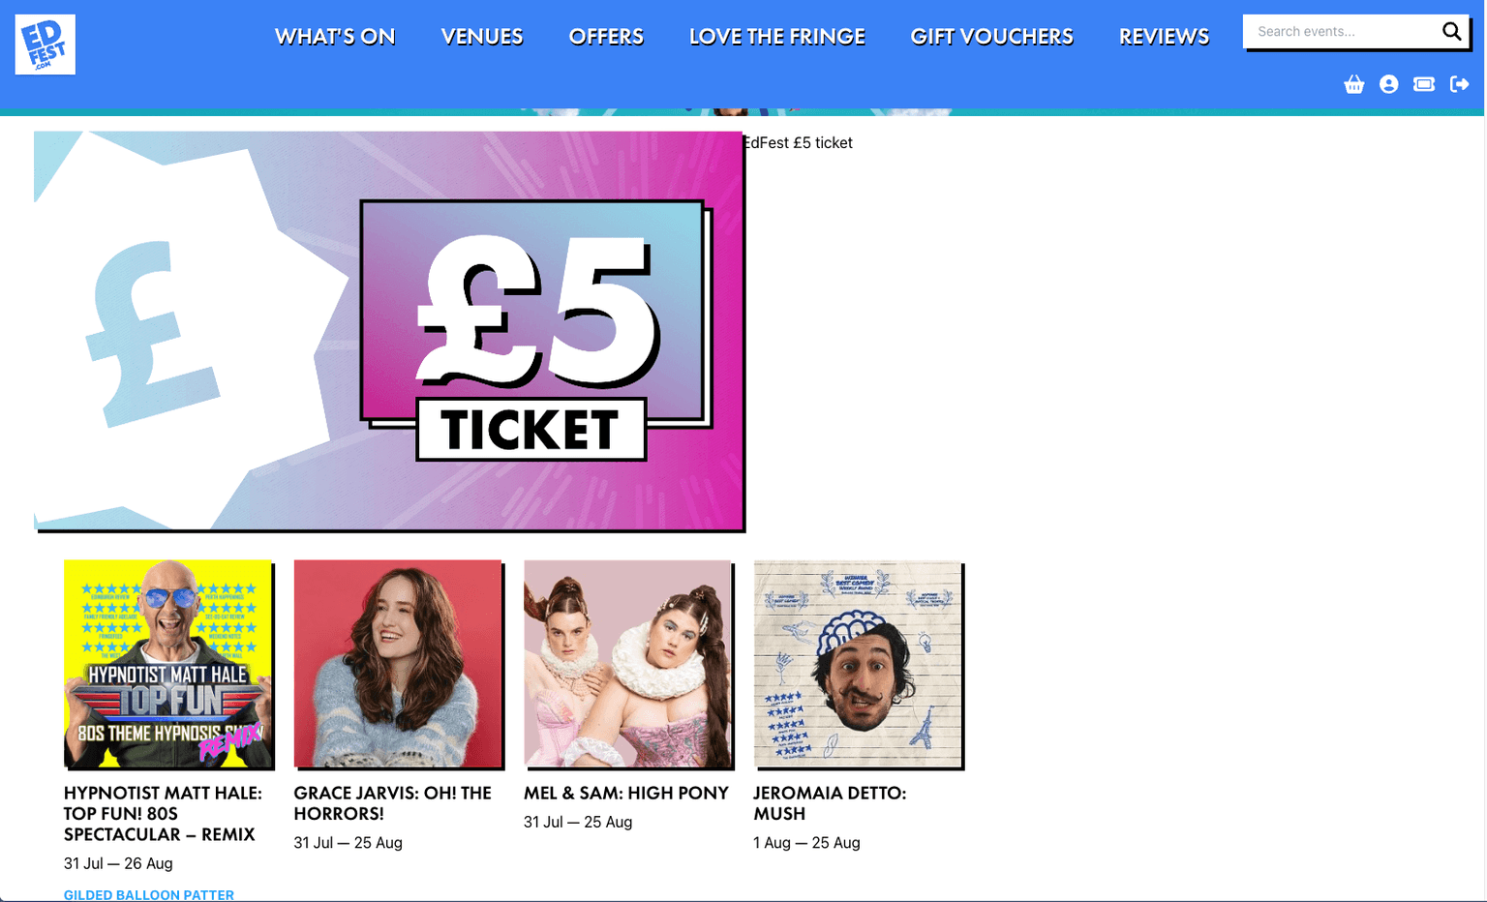Screen dimensions: 1487x902
Task: Click the £5 Ticket banner image
Action: [x=389, y=331]
